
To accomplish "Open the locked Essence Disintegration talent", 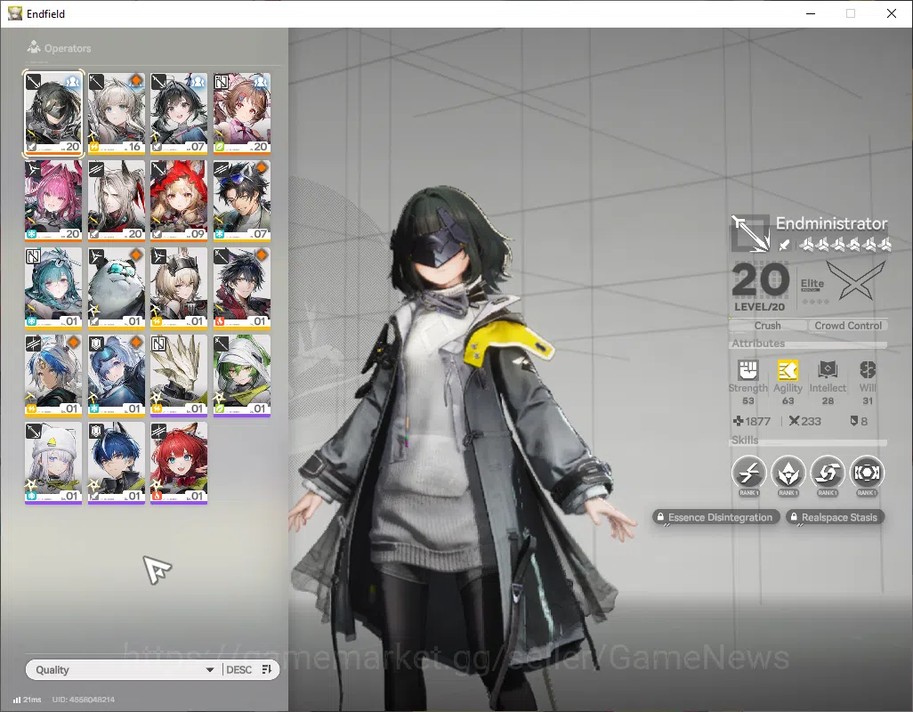I will (x=715, y=517).
